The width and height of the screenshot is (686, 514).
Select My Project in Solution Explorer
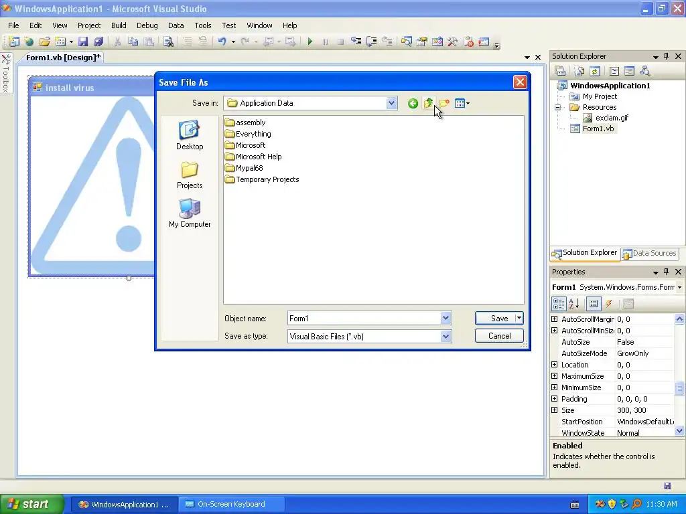[594, 96]
